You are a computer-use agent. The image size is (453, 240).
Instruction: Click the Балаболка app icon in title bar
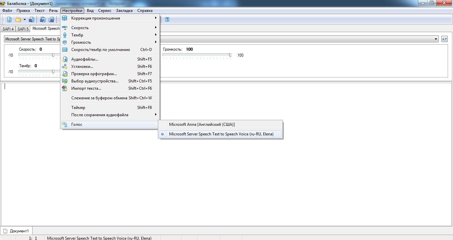[x=3, y=3]
